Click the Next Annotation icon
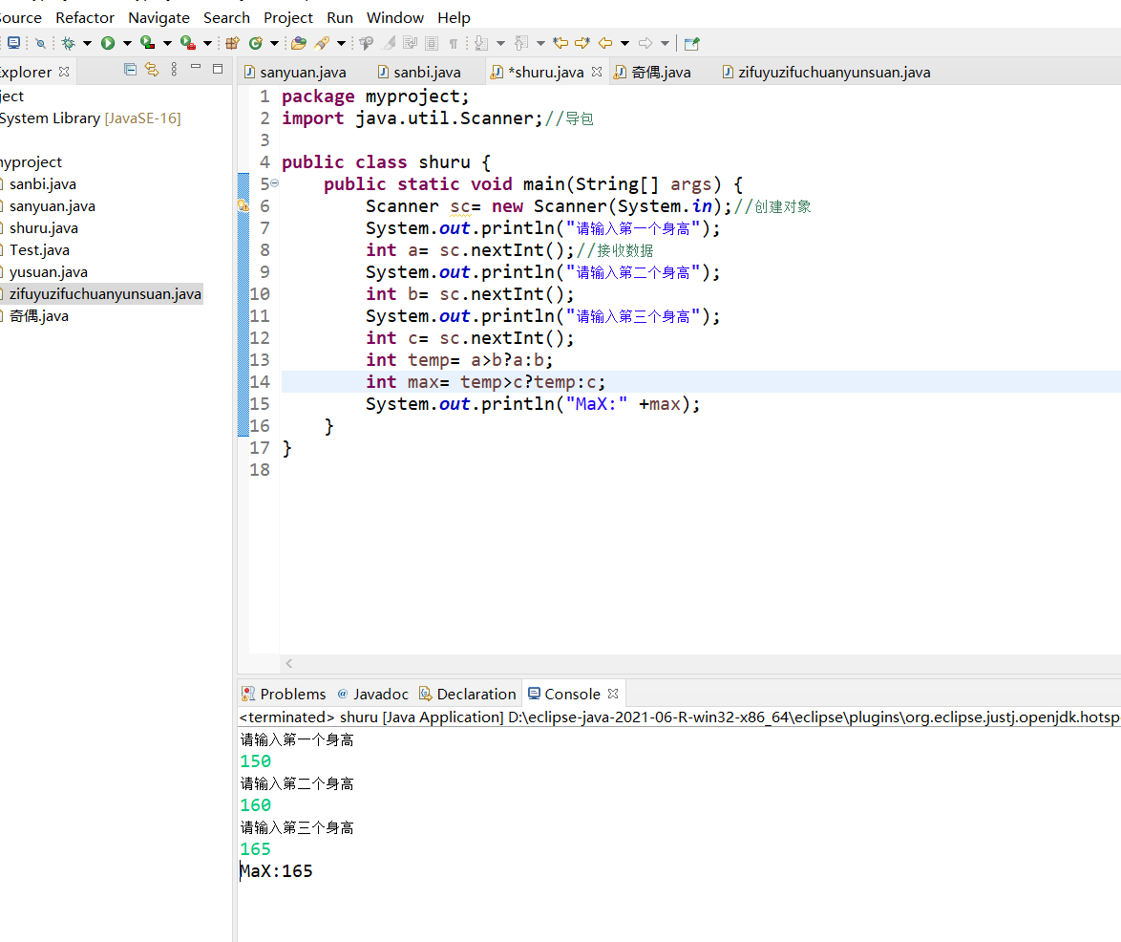 (481, 43)
